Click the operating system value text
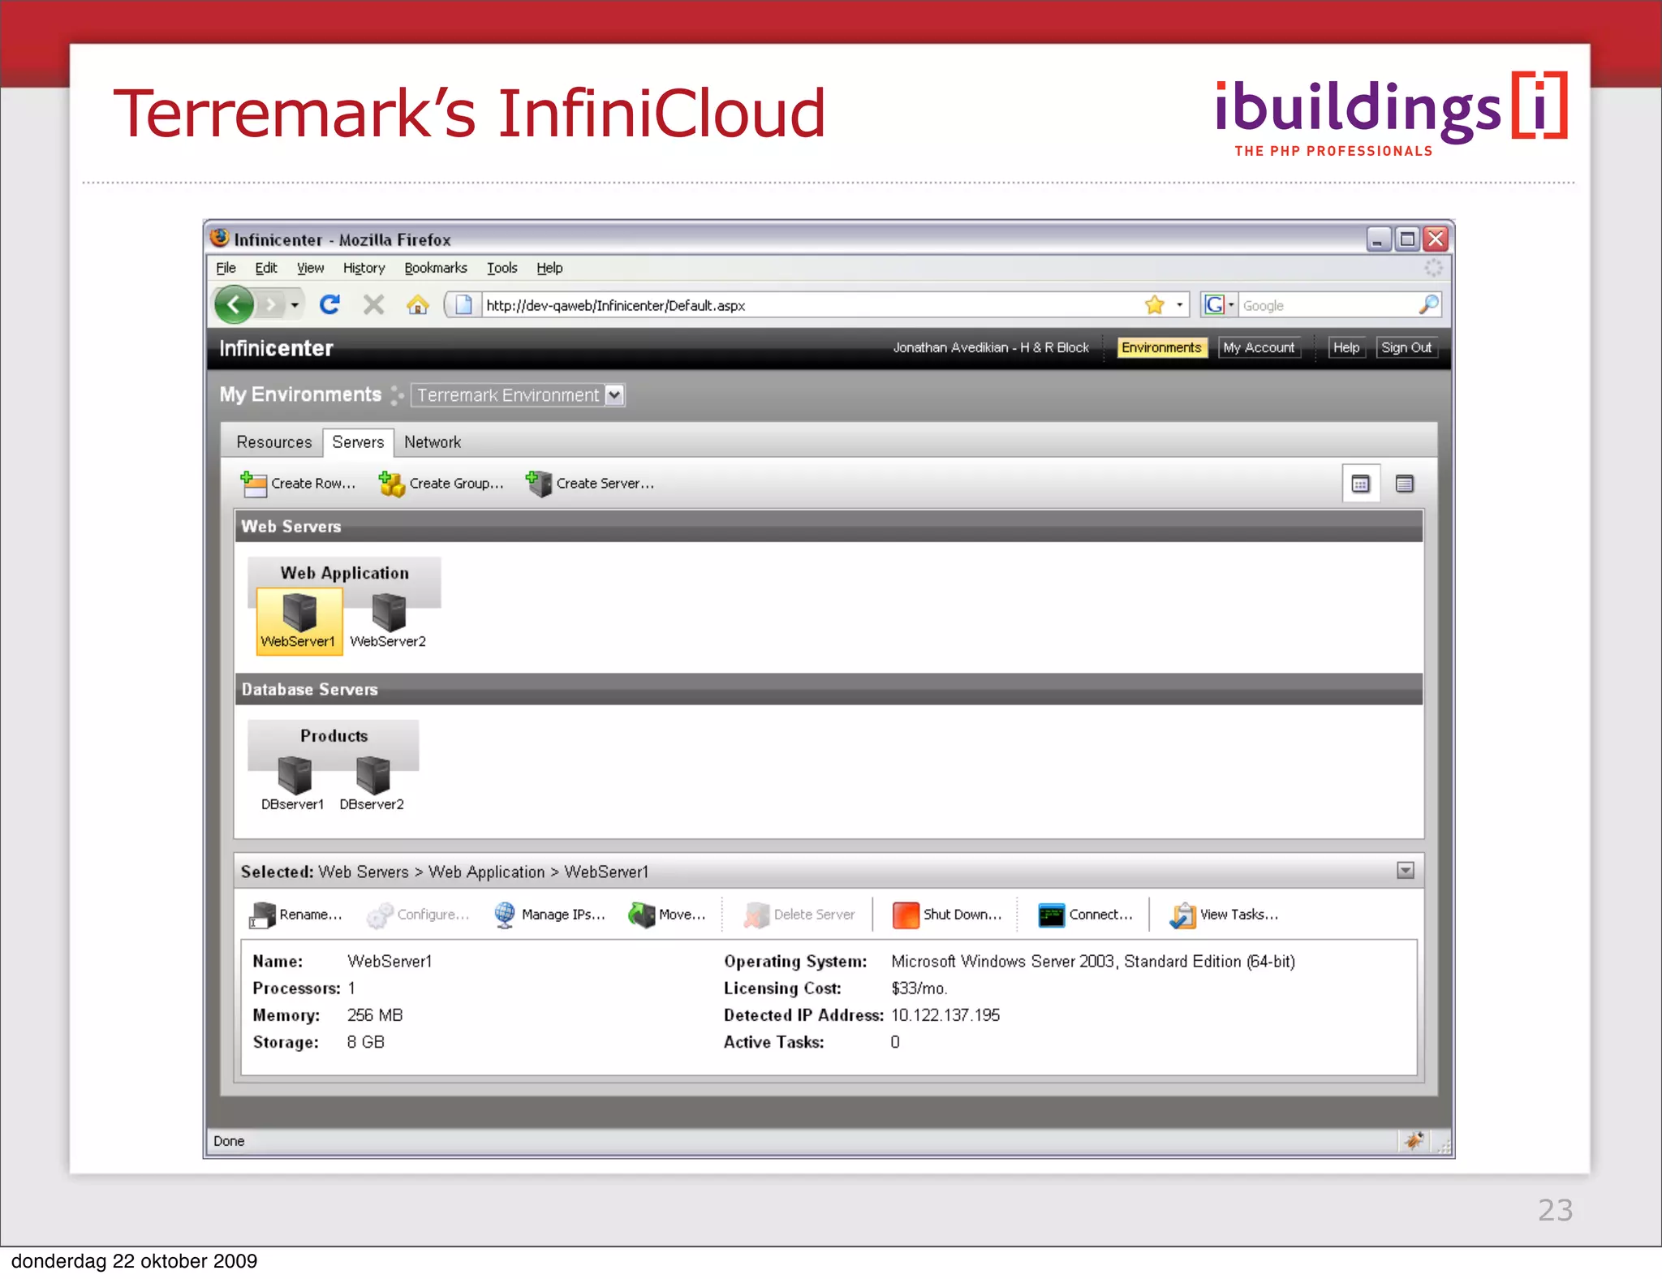 point(1092,962)
